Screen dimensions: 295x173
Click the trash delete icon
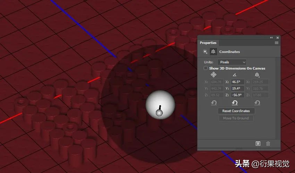(268, 144)
